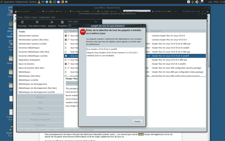Select 'Header files for Linux 4.9.0-8-lzk-bl-amd64' row text
This screenshot has width=225, height=141.
point(170,48)
